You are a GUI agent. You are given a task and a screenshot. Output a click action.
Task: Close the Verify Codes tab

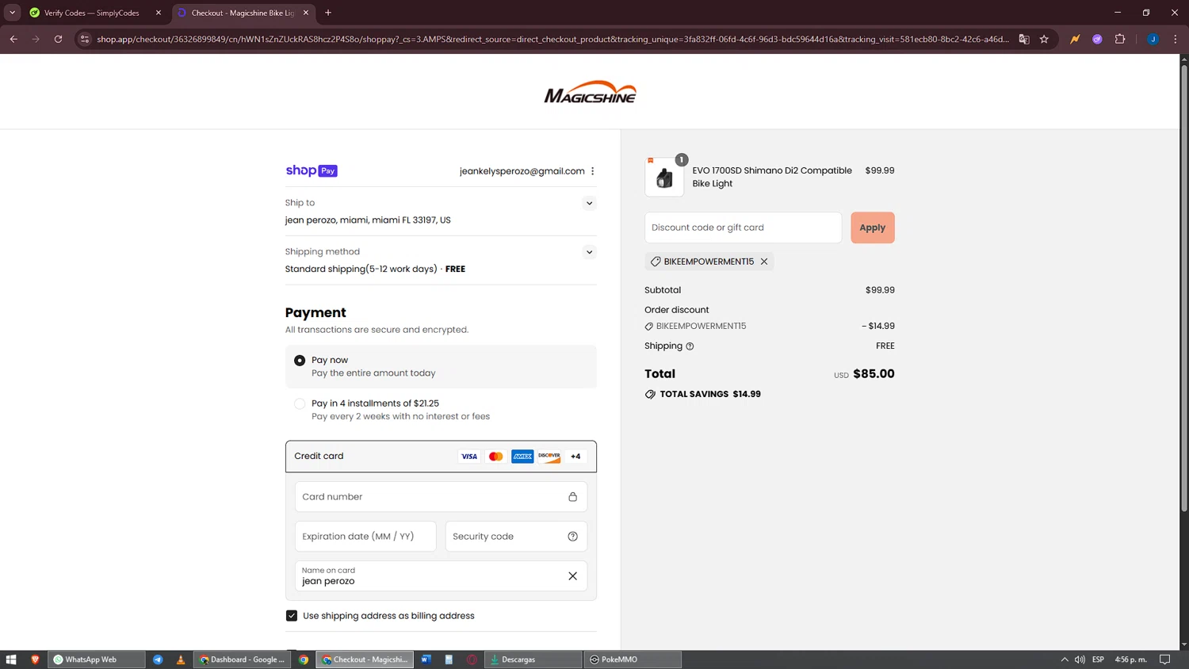coord(159,13)
